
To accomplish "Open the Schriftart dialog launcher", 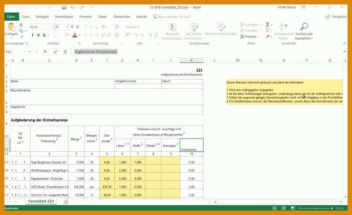I will 79,44.
